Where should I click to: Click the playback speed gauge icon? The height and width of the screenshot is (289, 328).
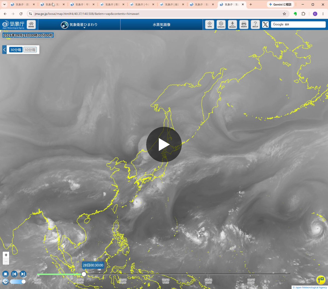(5, 282)
